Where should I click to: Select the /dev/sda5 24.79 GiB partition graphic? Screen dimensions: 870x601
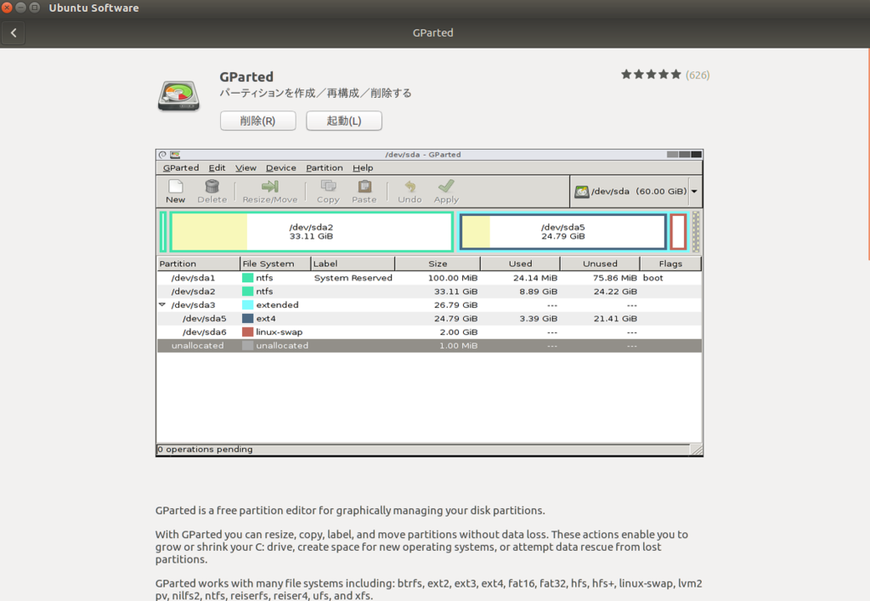562,231
